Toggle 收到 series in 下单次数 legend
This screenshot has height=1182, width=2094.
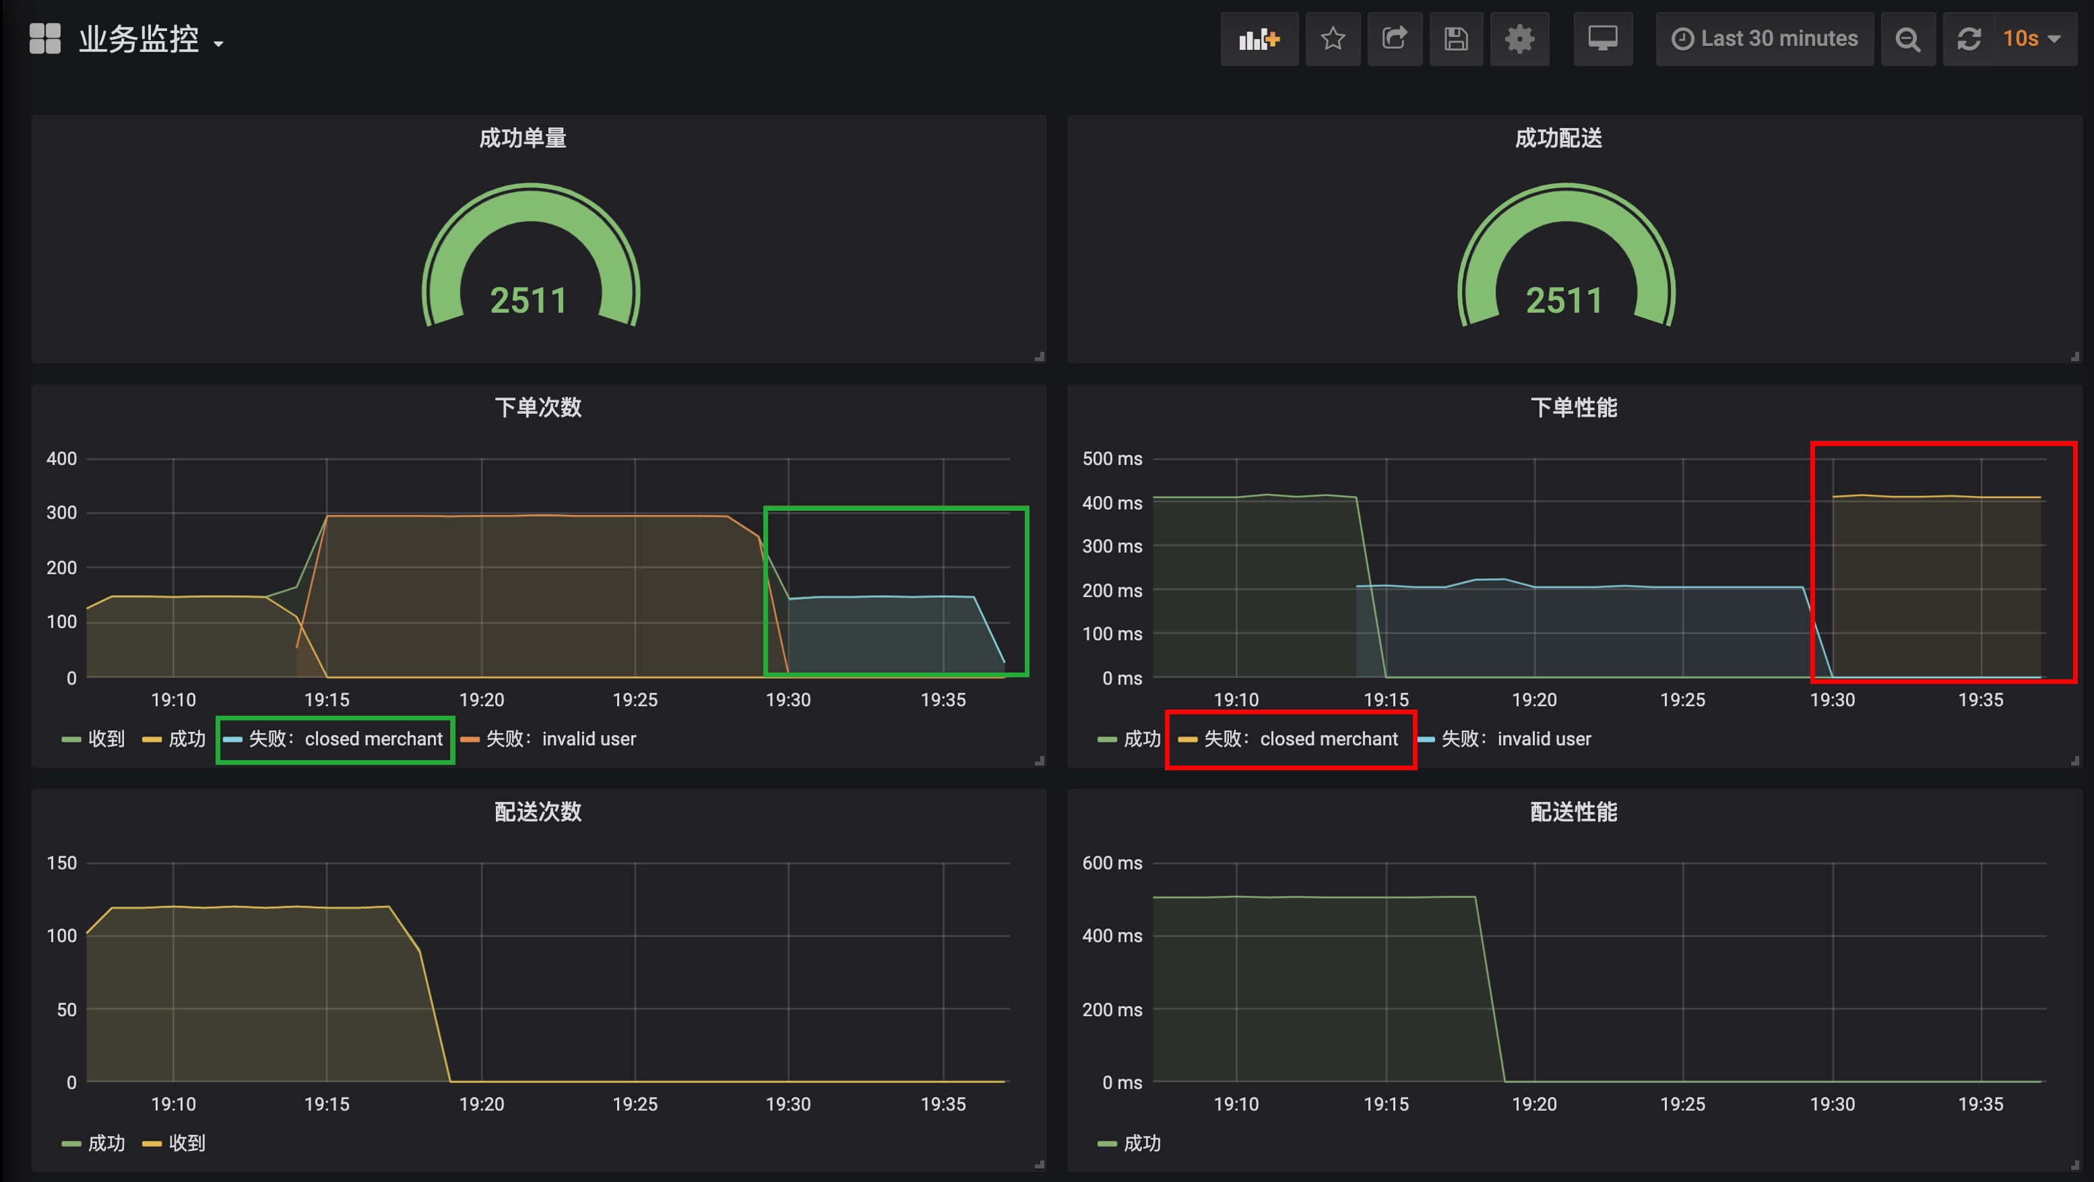click(106, 739)
